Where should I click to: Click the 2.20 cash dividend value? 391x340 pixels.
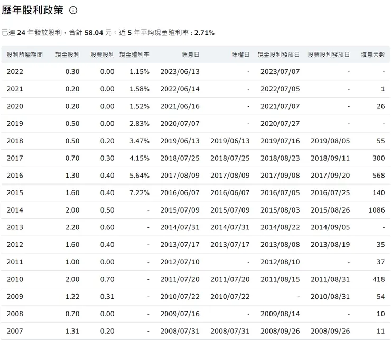(x=72, y=227)
